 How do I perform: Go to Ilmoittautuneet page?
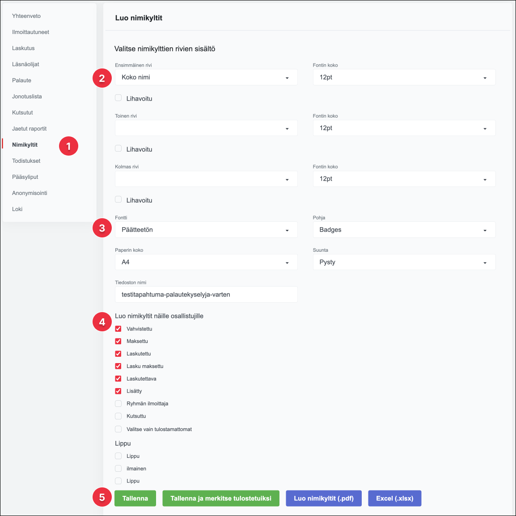coord(30,32)
